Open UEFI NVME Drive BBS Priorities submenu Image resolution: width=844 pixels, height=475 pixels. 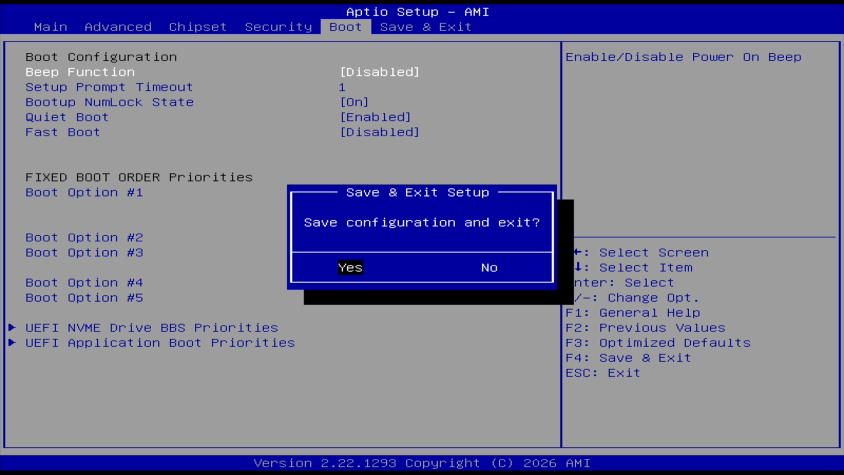click(x=152, y=328)
